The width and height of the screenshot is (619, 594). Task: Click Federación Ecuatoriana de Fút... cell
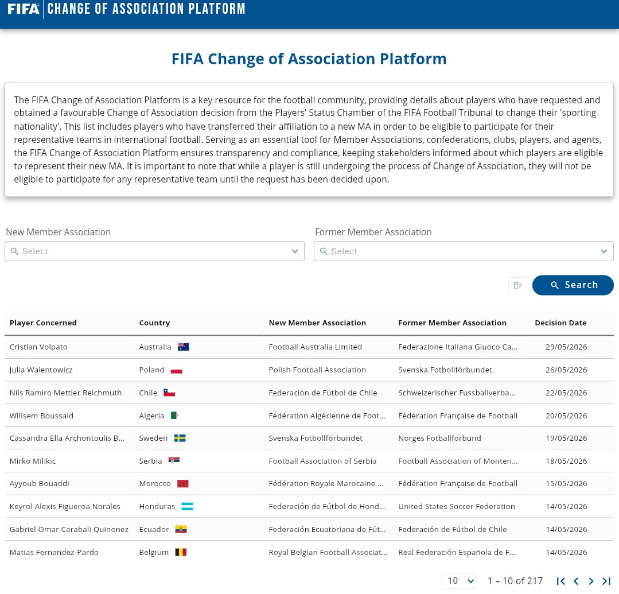(327, 529)
